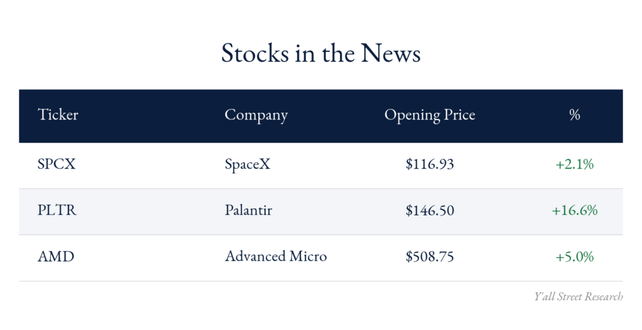Click the % column header
Viewport: 642px width, 330px height.
pos(574,115)
